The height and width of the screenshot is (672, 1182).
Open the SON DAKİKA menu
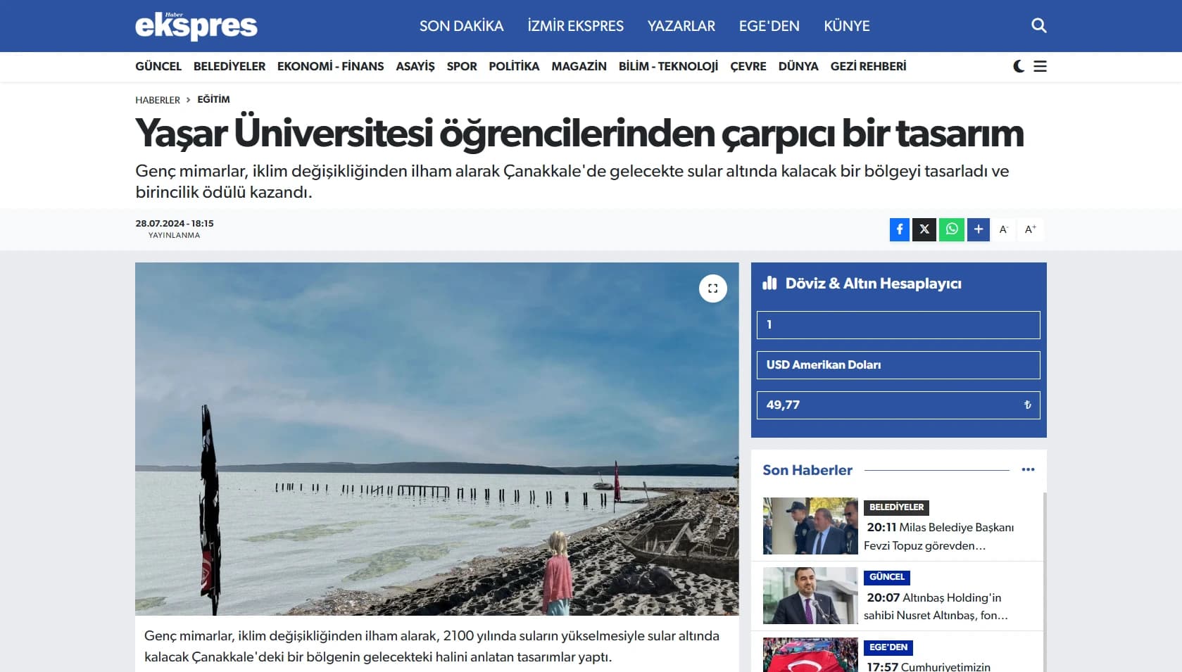click(x=461, y=26)
